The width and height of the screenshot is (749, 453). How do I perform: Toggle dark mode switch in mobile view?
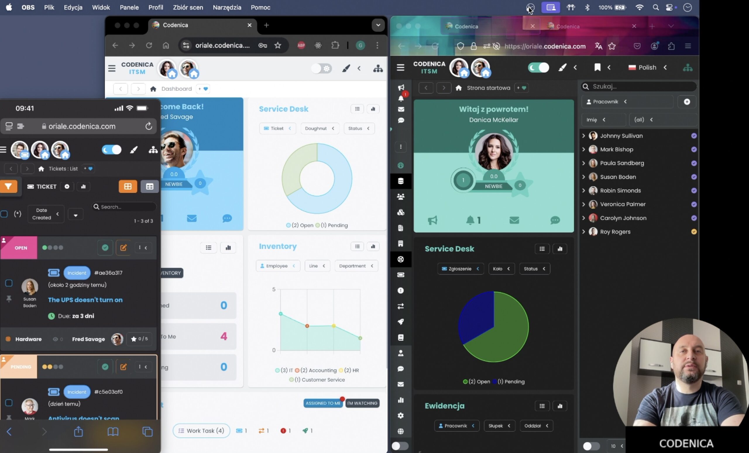tap(111, 150)
